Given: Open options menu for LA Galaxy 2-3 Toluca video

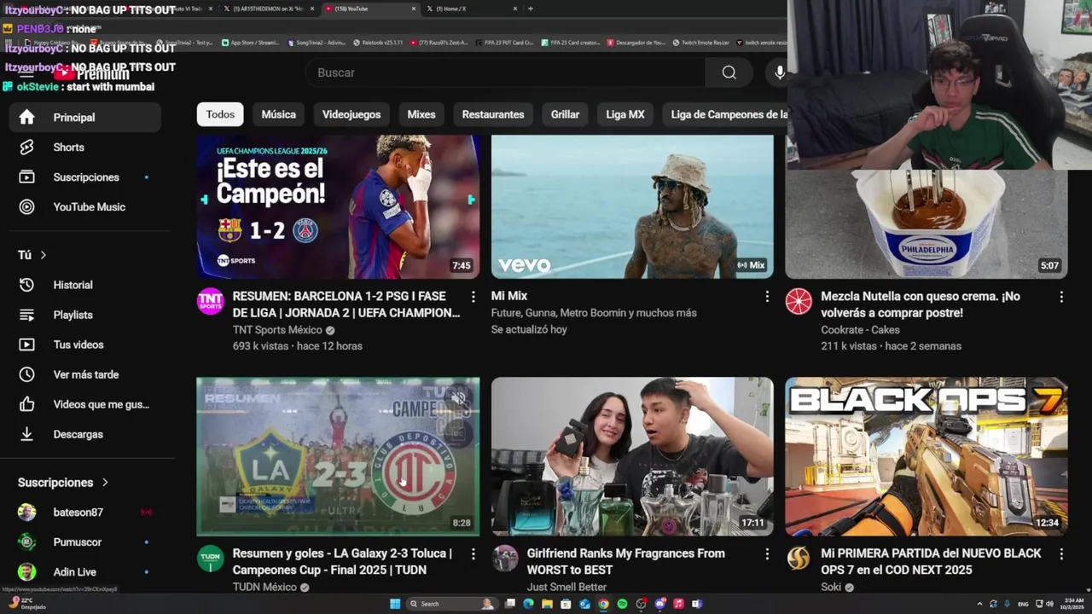Looking at the screenshot, I should [473, 554].
